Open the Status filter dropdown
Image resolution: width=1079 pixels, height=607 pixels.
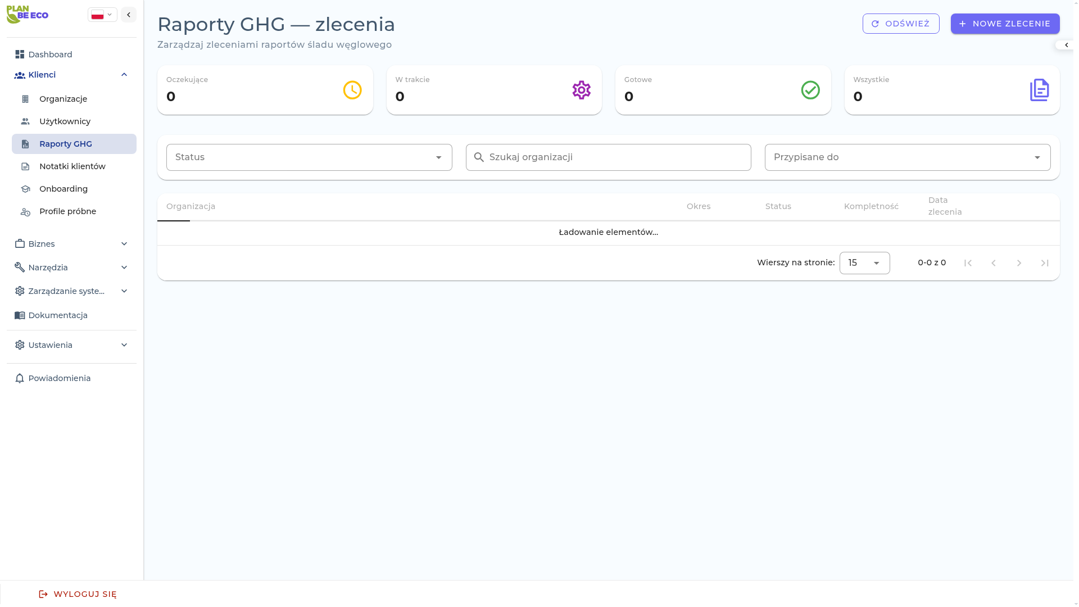click(309, 157)
